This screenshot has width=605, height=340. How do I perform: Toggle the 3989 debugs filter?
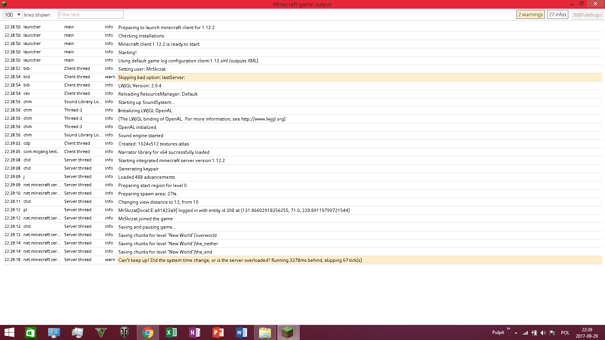click(x=587, y=15)
